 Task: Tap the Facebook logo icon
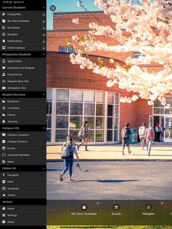point(4,175)
